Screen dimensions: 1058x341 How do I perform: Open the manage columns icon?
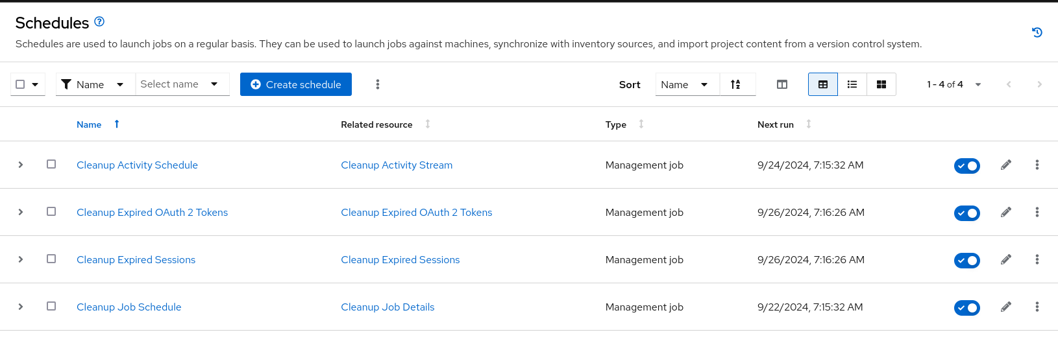tap(782, 84)
